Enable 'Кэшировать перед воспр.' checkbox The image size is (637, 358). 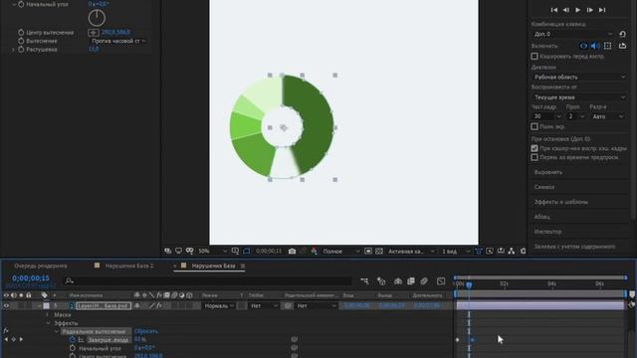coord(534,57)
